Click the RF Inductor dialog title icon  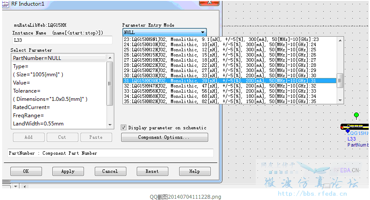coord(6,4)
